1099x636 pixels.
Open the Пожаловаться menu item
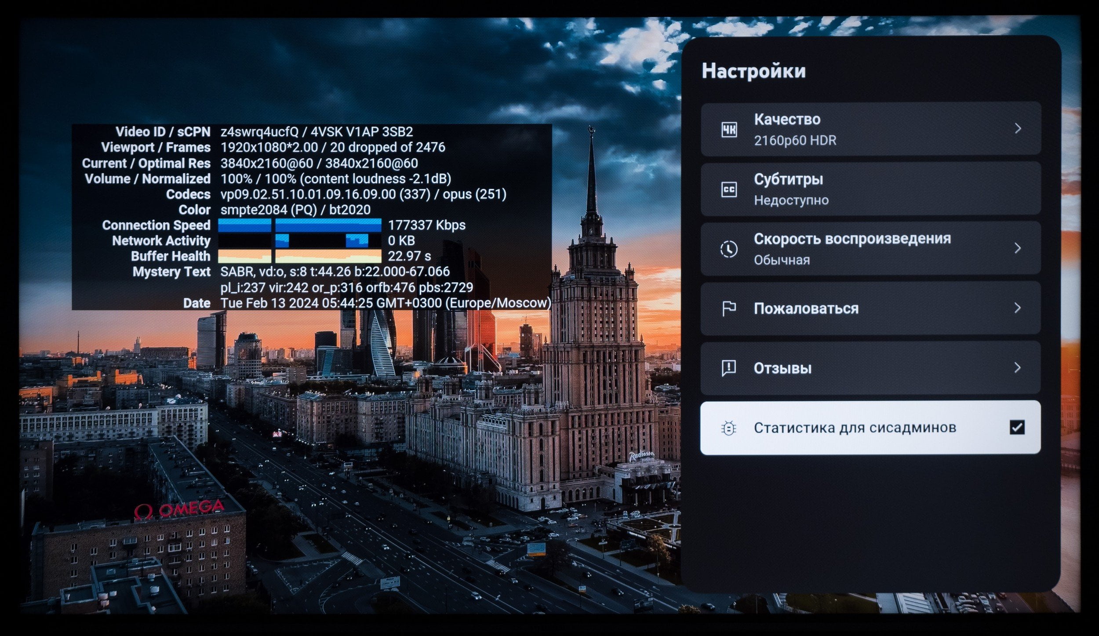coord(870,309)
